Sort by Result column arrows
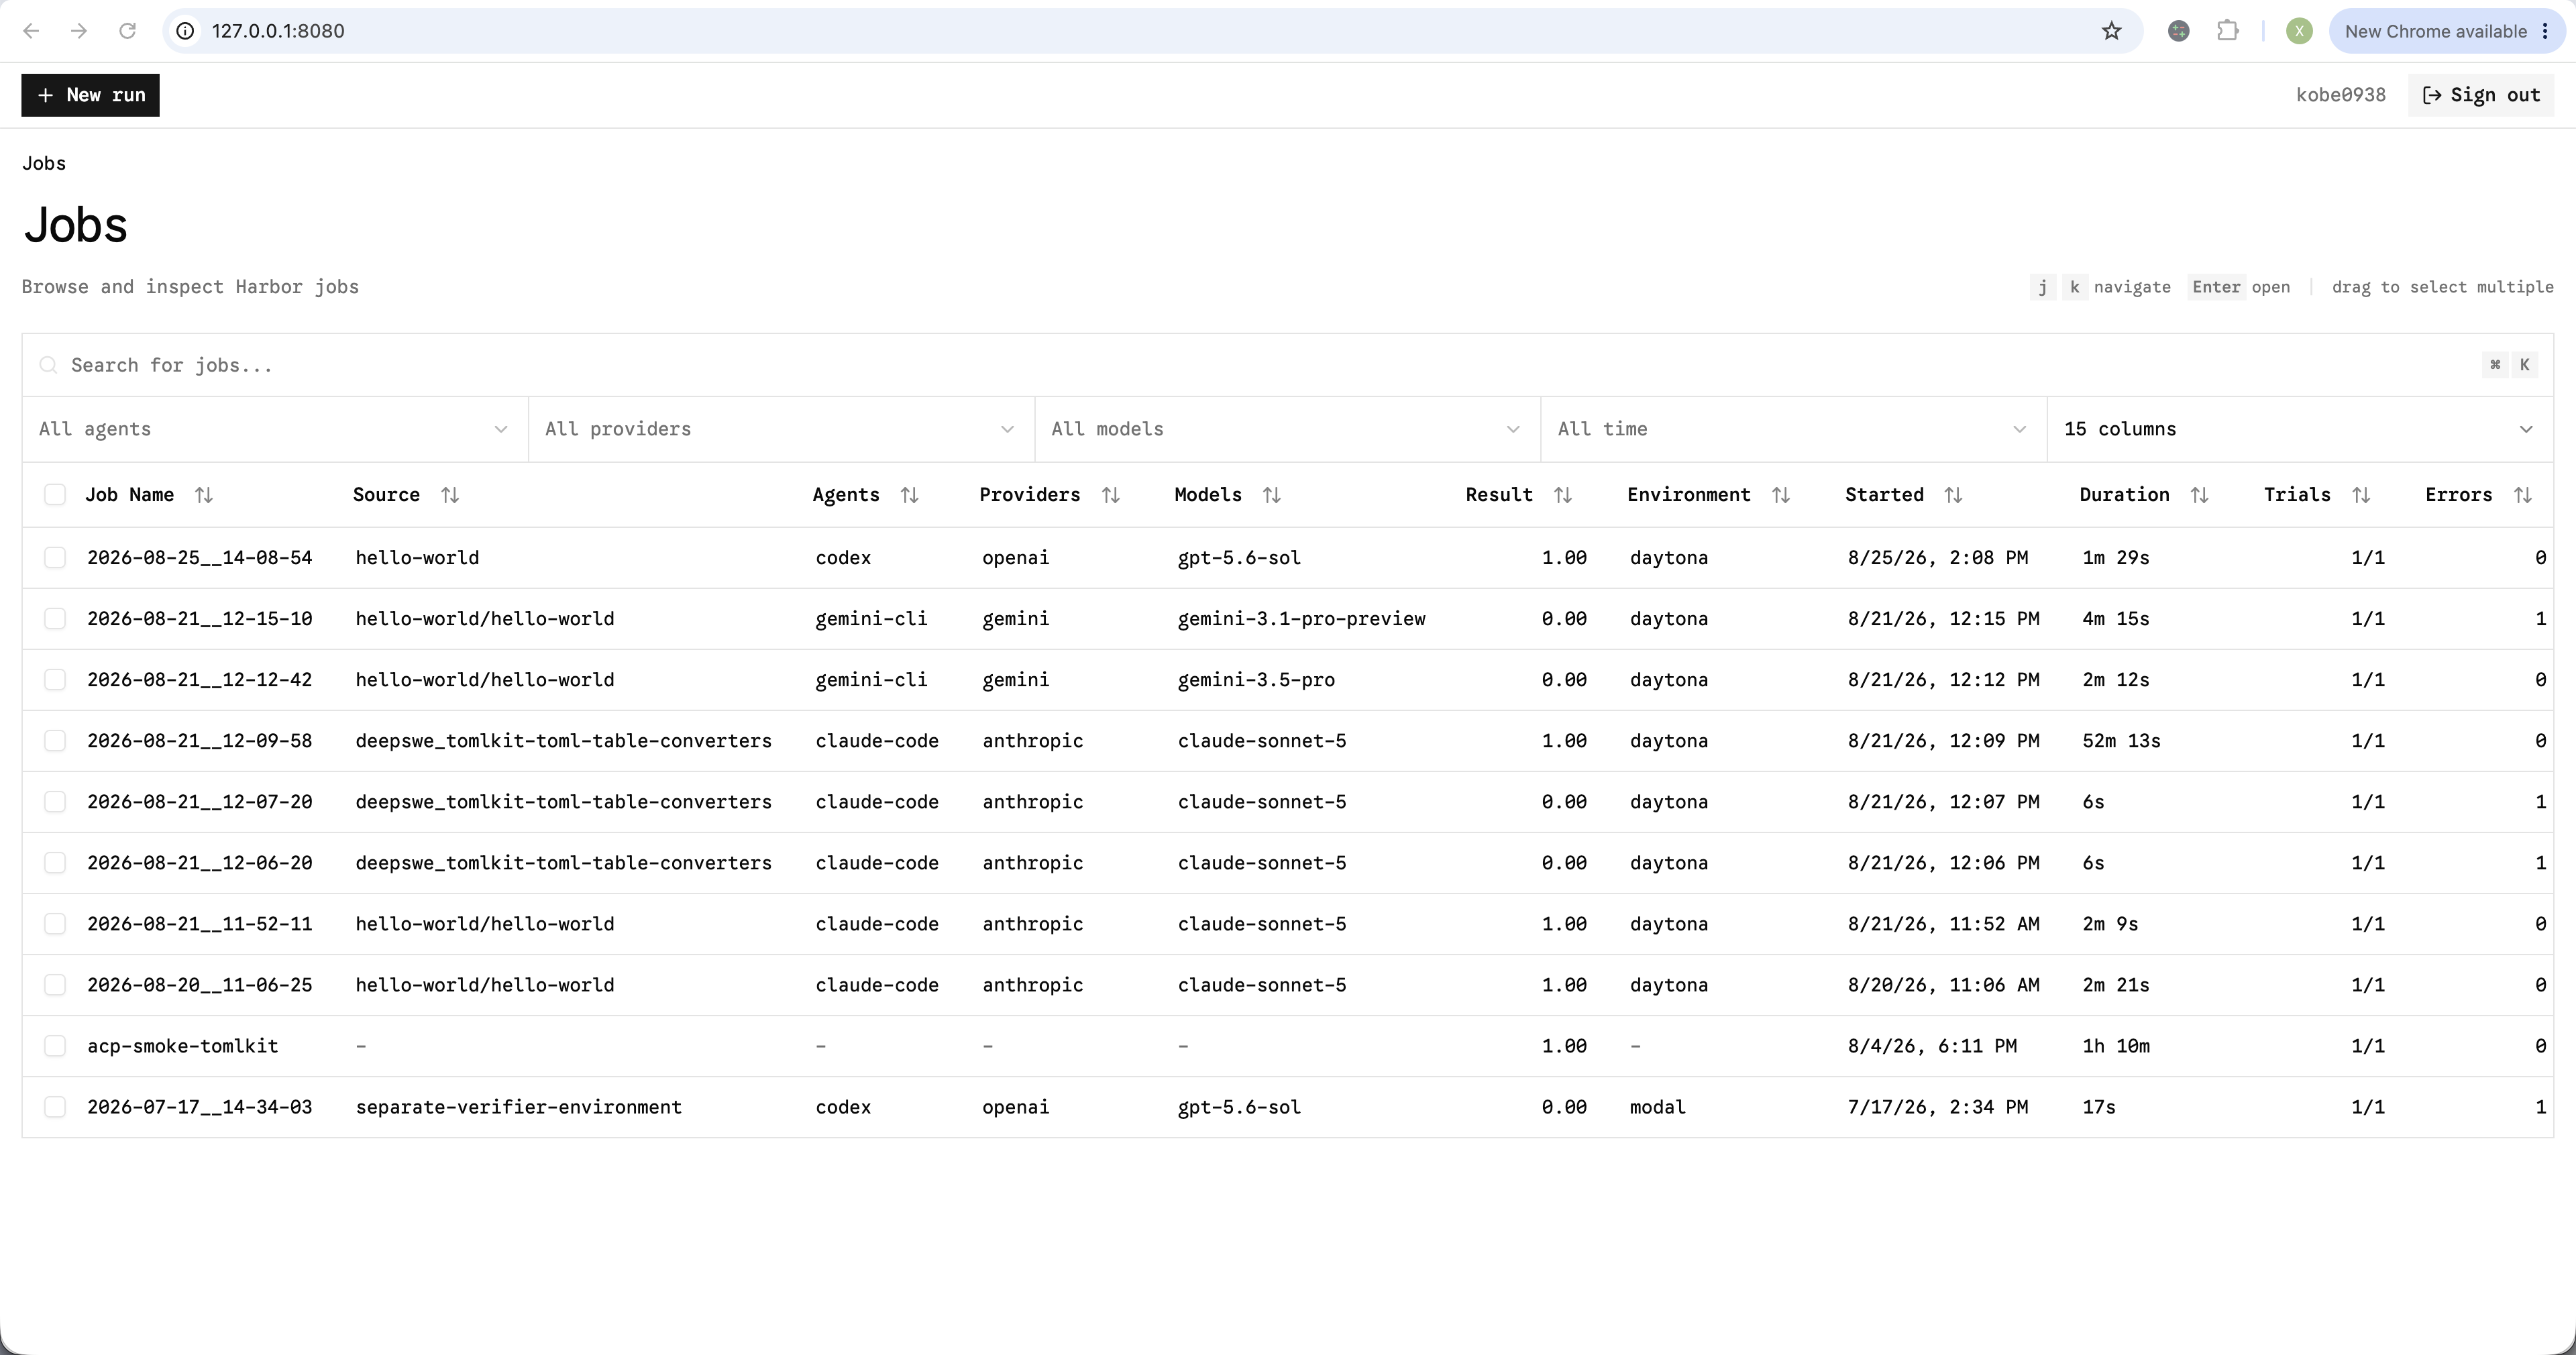This screenshot has width=2576, height=1355. [x=1562, y=495]
